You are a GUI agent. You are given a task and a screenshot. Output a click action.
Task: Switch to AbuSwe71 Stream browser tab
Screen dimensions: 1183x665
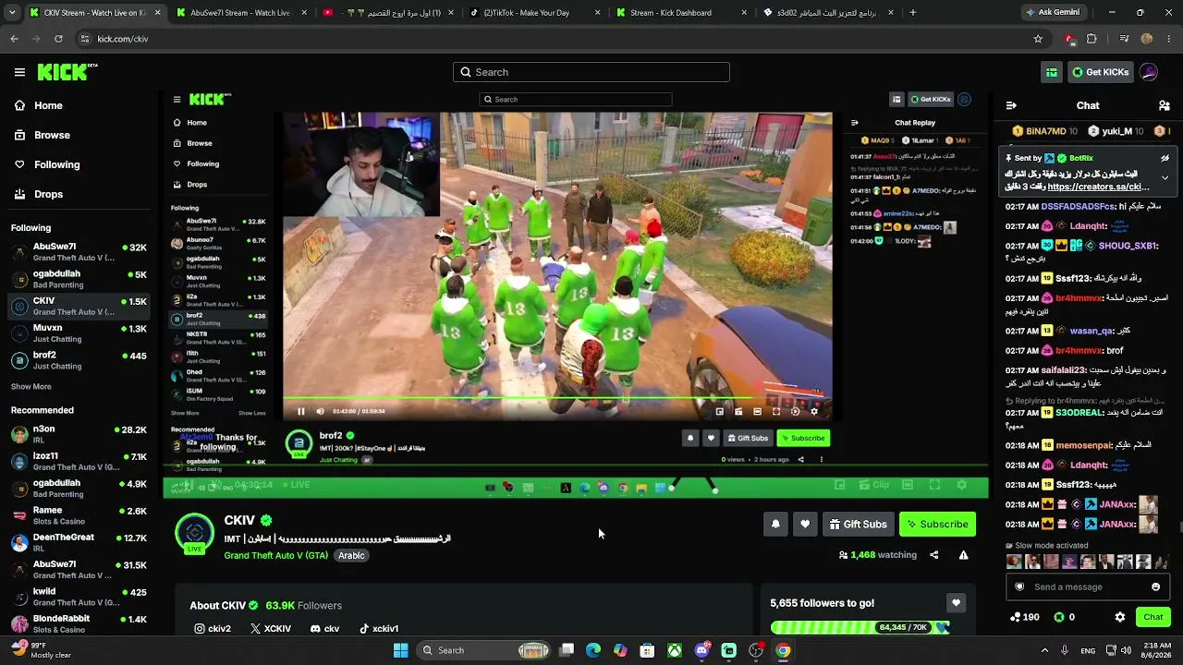[x=240, y=13]
